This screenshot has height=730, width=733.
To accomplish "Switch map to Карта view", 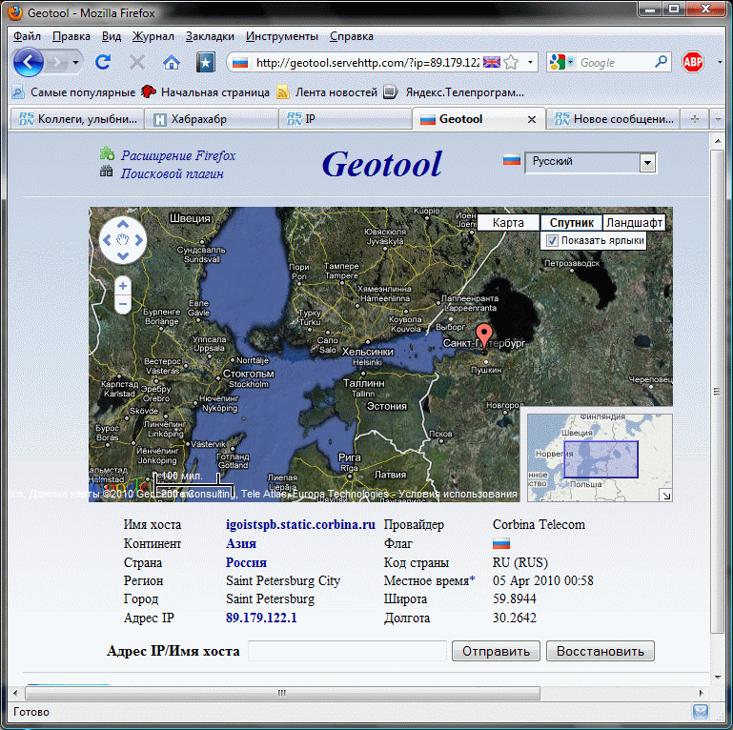I will [508, 222].
